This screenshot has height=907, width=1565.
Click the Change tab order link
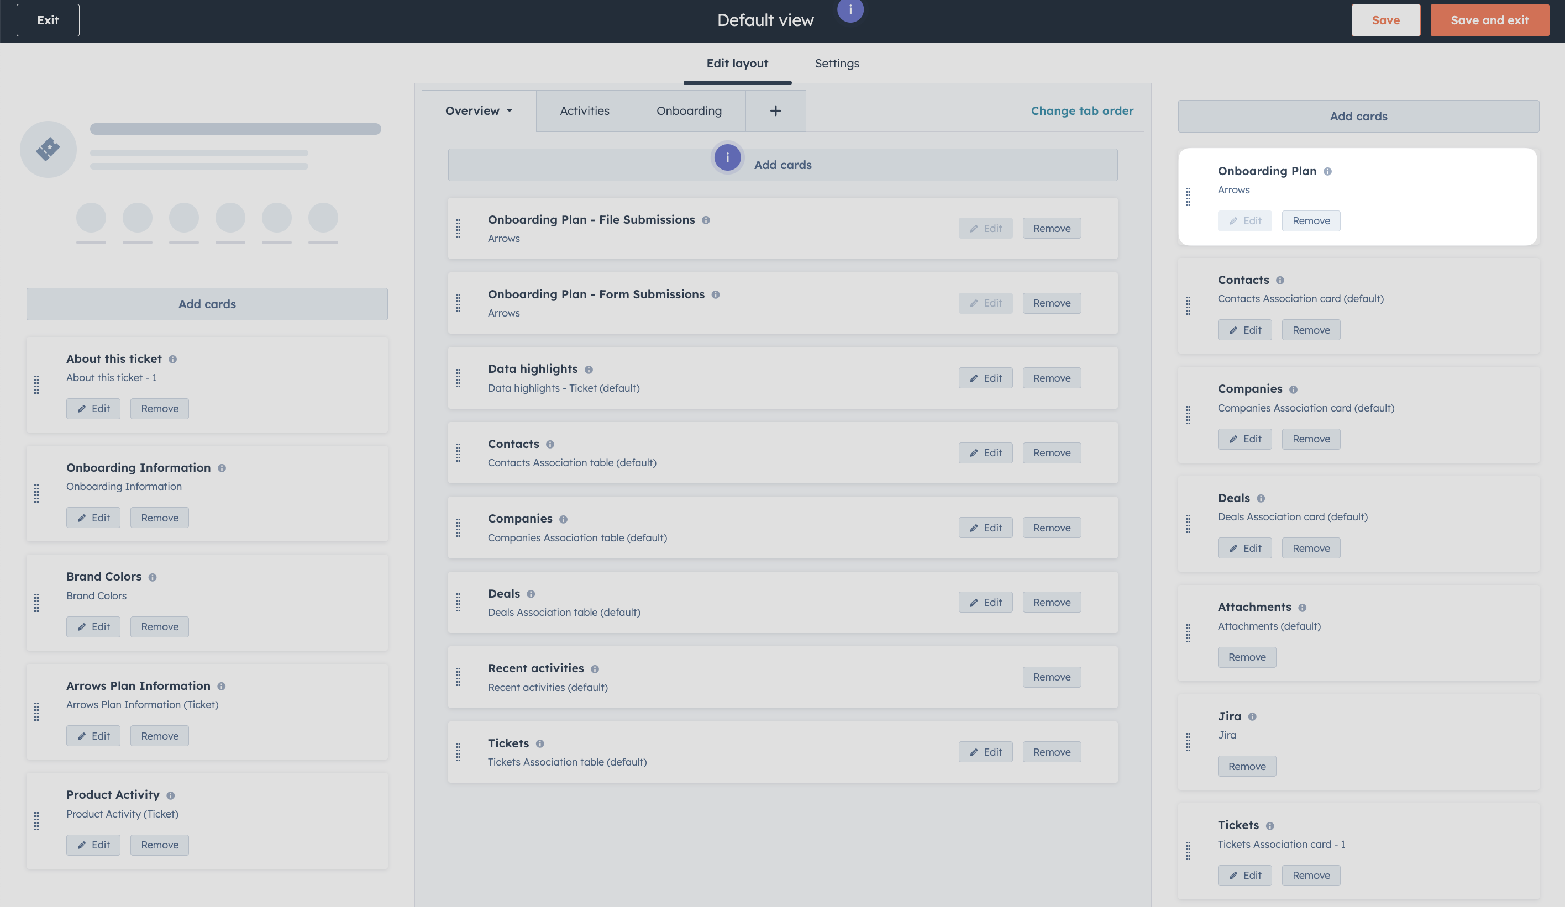coord(1082,111)
